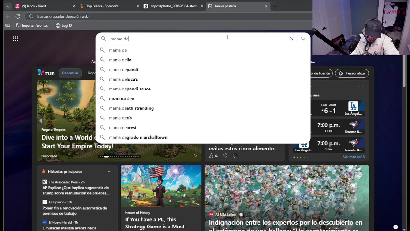410x231 pixels.
Task: Open the tab list dropdown arrow
Action: 8,6
